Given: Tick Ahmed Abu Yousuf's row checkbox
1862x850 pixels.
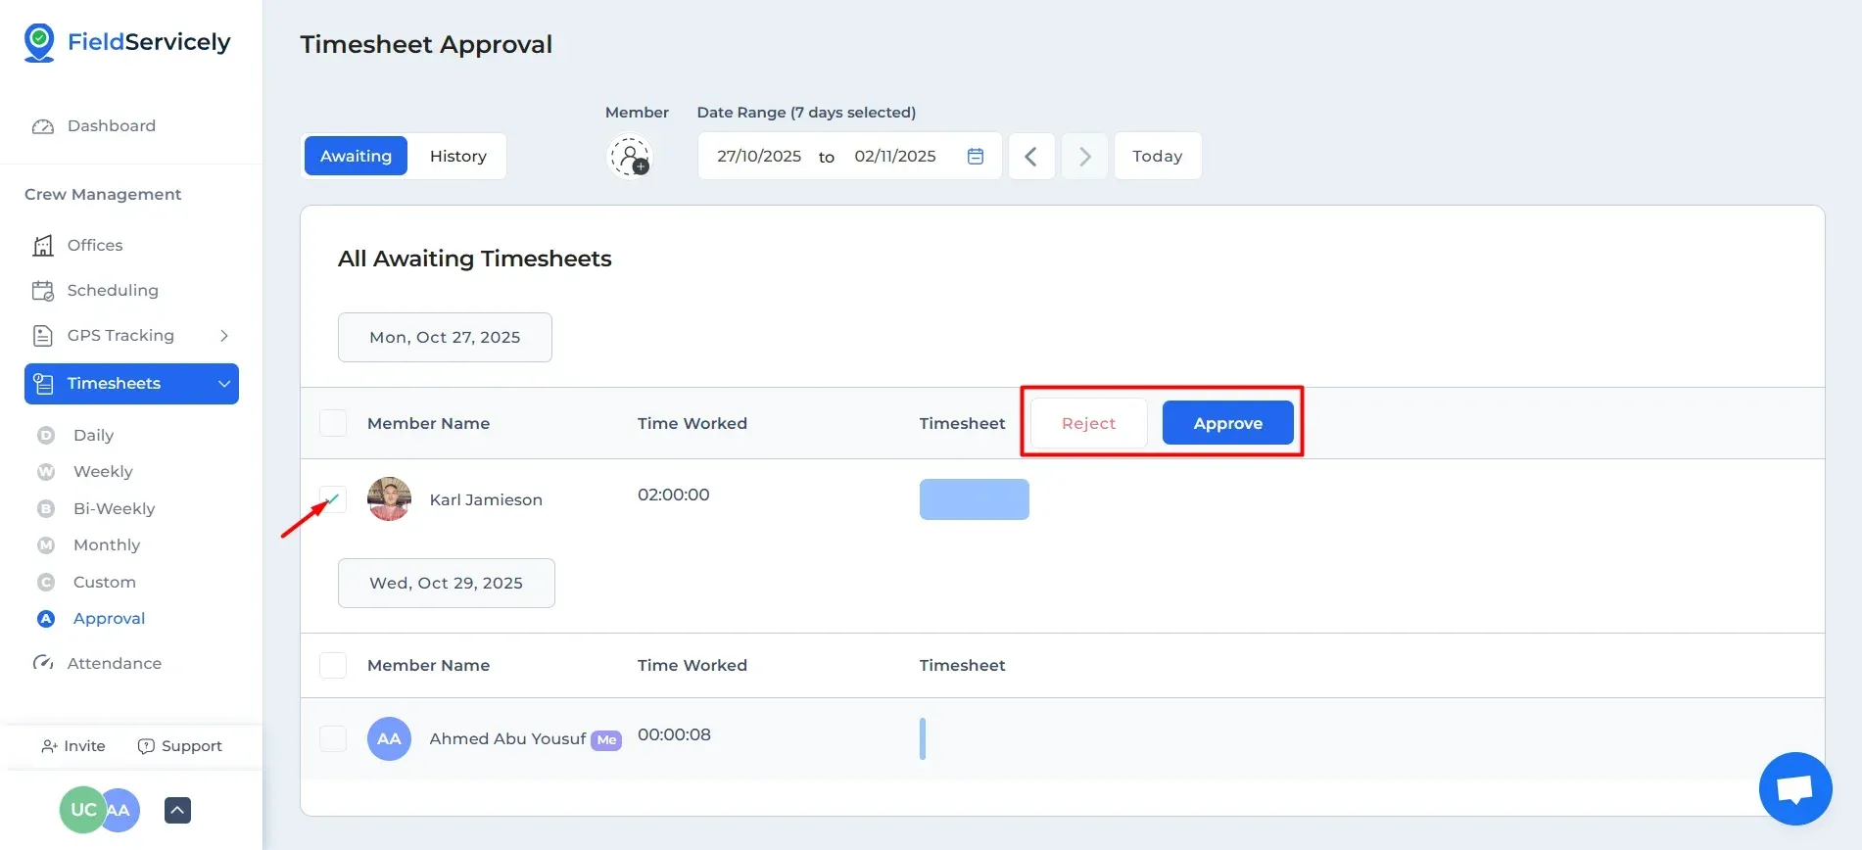Looking at the screenshot, I should click(333, 738).
